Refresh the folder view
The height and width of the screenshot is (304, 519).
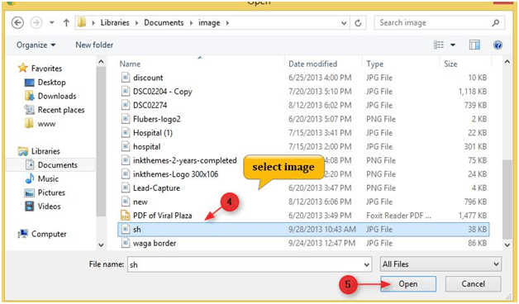pos(358,23)
